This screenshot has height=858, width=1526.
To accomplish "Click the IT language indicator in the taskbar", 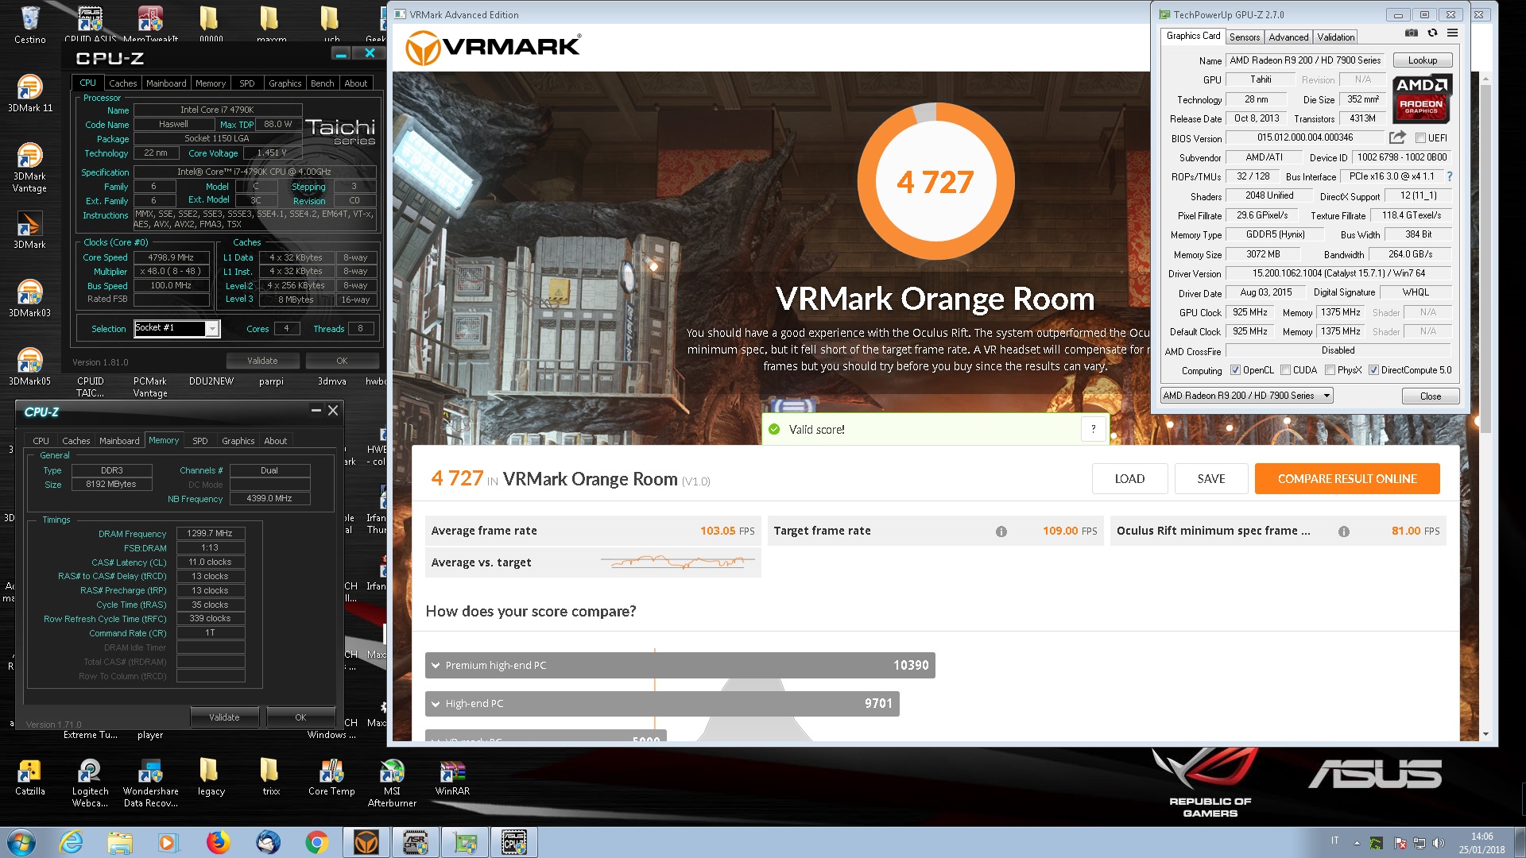I will [x=1335, y=841].
